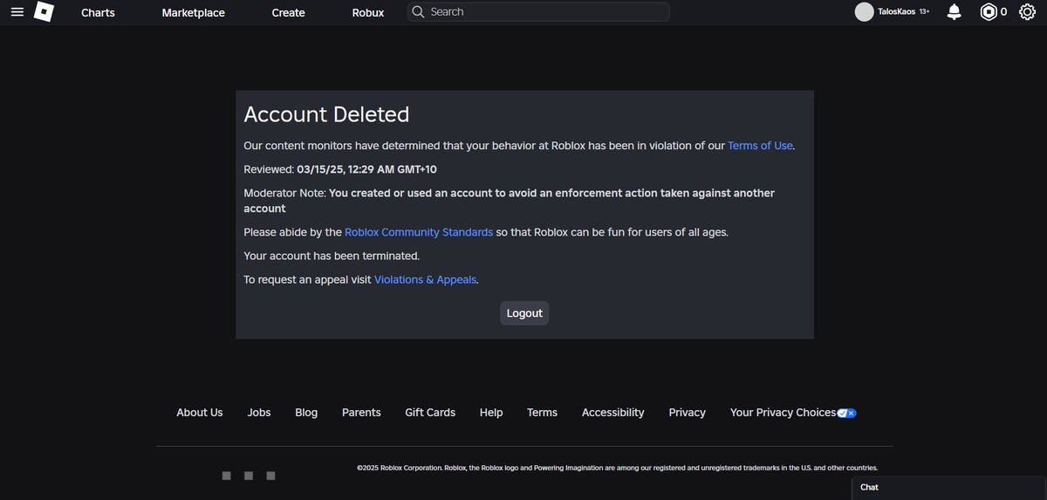Click the Account Deleted heading
Viewport: 1047px width, 500px height.
(x=326, y=114)
